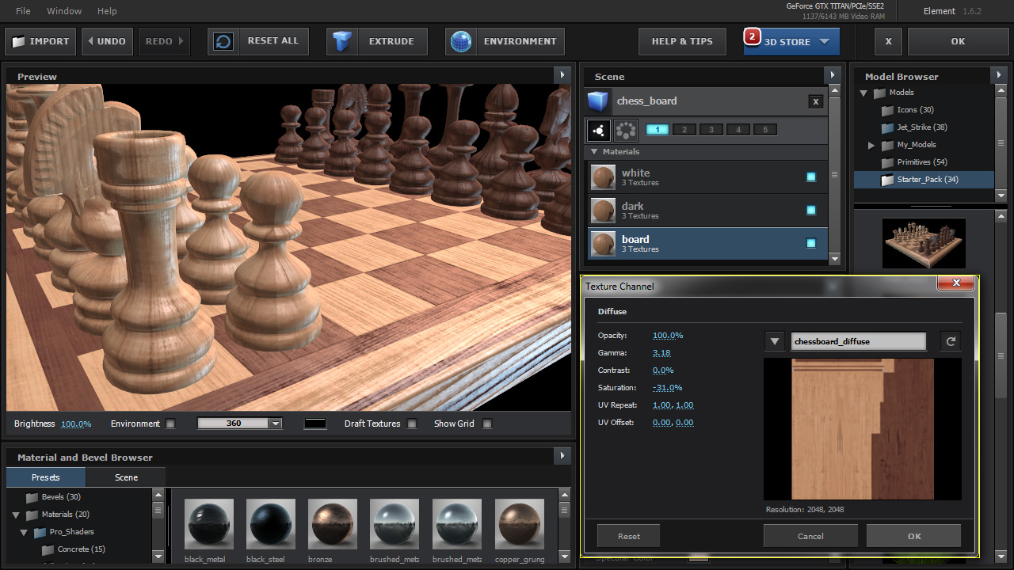The height and width of the screenshot is (570, 1014).
Task: Click the reload texture icon beside chessboard_diffuse
Action: pos(951,341)
